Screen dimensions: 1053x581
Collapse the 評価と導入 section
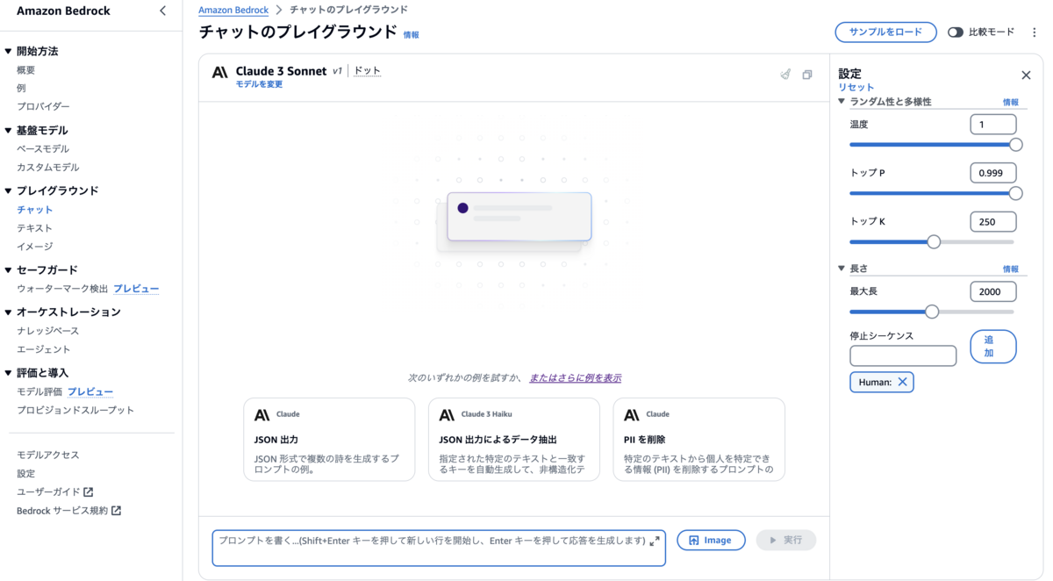pos(8,373)
